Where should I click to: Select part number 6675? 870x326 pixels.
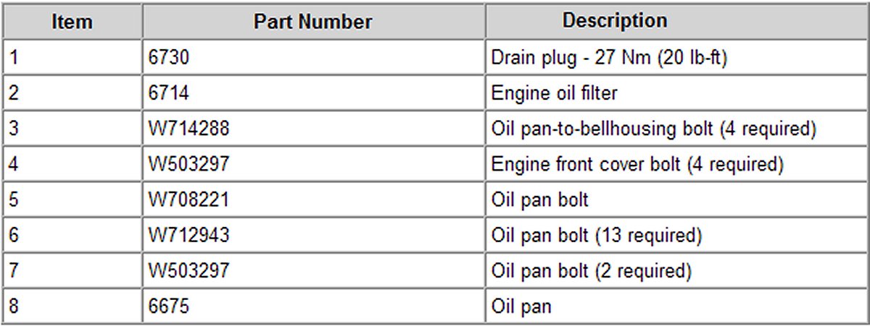tap(168, 306)
